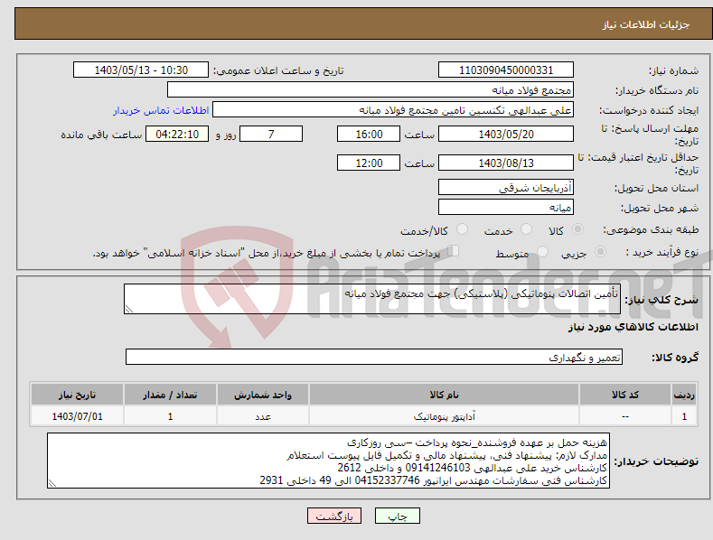The width and height of the screenshot is (713, 540).
Task: Open the اطلاعات تماس خریدار link
Action: (161, 110)
